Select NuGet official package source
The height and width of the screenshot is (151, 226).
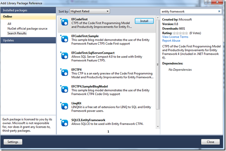coord(27,28)
